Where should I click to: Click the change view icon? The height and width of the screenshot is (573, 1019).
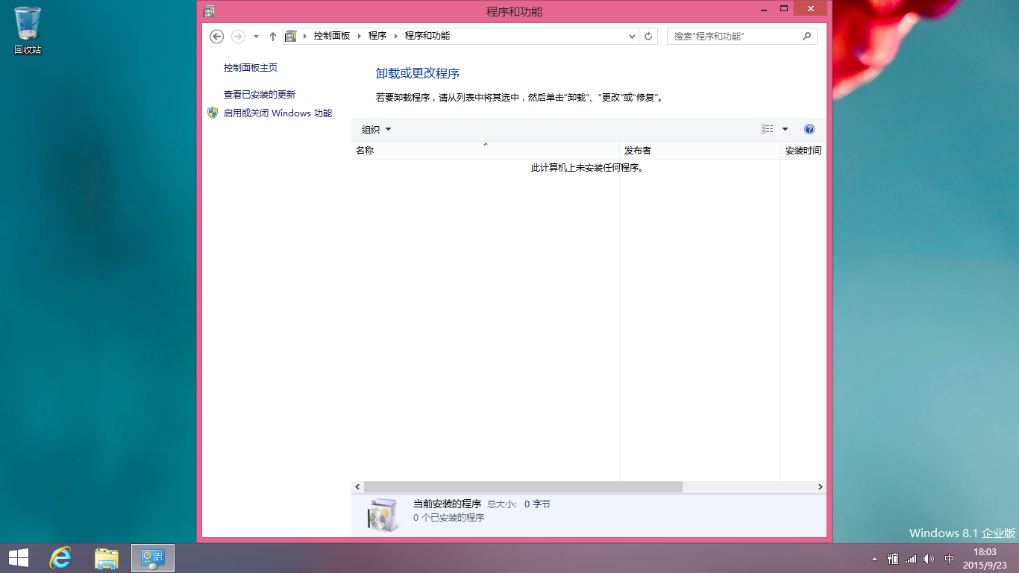(x=768, y=129)
